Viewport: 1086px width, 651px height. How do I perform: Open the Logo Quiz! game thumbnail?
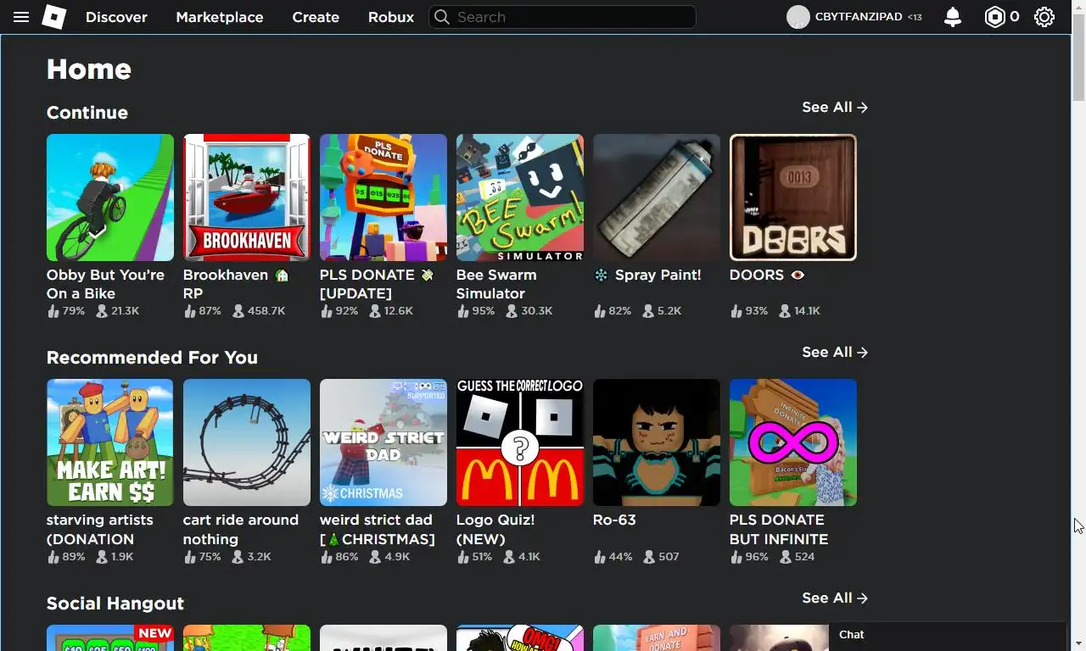[x=520, y=442]
